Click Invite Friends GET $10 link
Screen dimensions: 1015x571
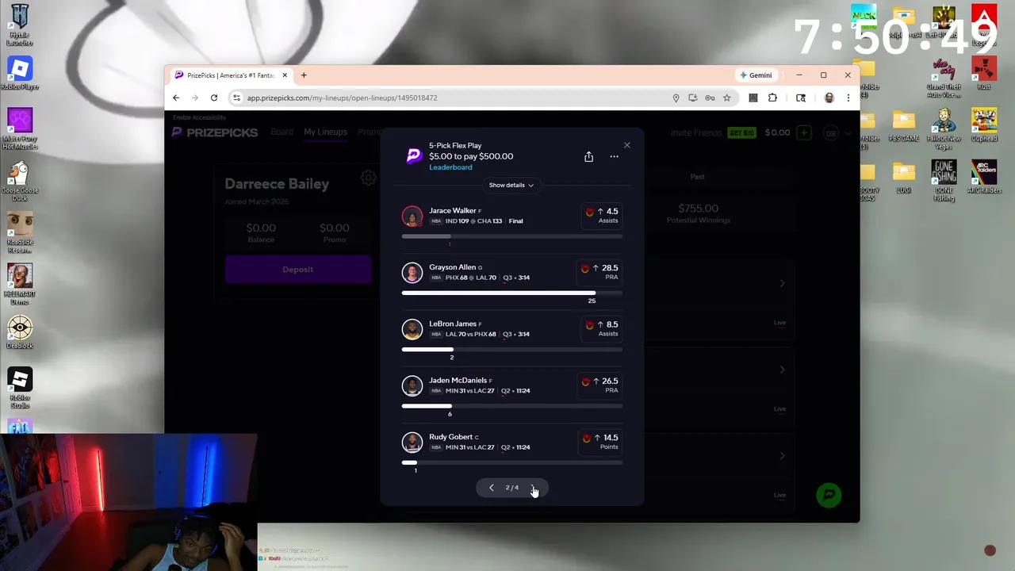[713, 132]
